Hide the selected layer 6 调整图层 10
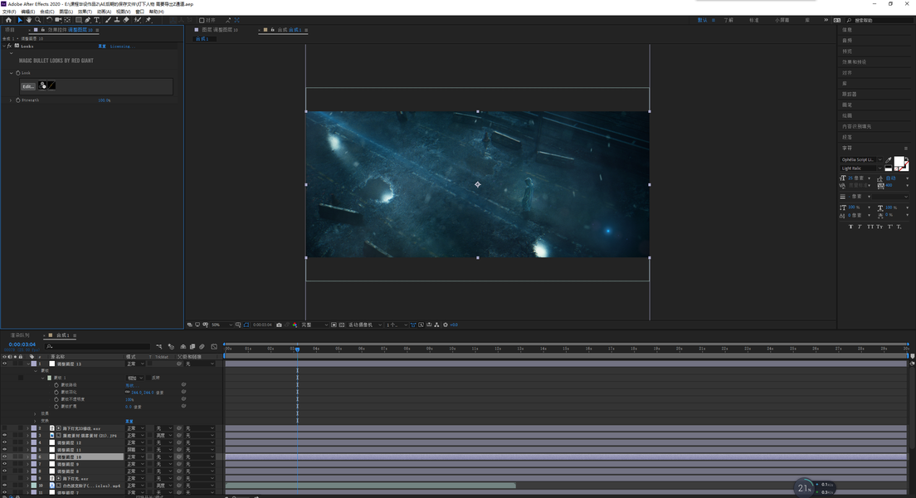 point(5,456)
